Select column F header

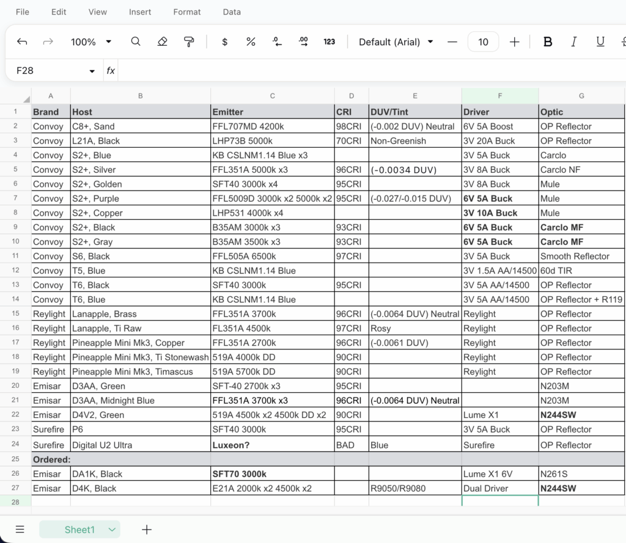[500, 96]
